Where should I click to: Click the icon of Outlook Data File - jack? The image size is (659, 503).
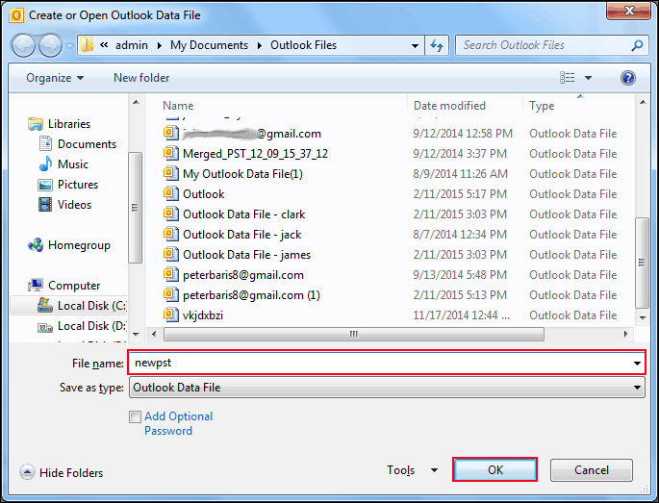(171, 234)
